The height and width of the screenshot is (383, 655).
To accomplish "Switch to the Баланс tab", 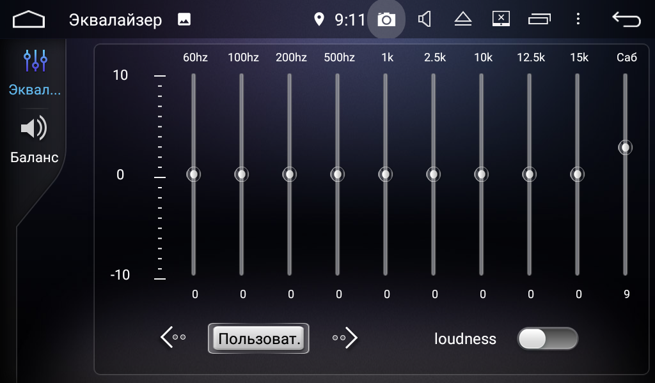I will [x=35, y=140].
